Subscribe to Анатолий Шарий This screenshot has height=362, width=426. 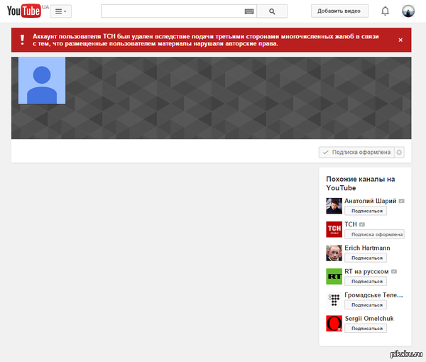click(x=366, y=211)
